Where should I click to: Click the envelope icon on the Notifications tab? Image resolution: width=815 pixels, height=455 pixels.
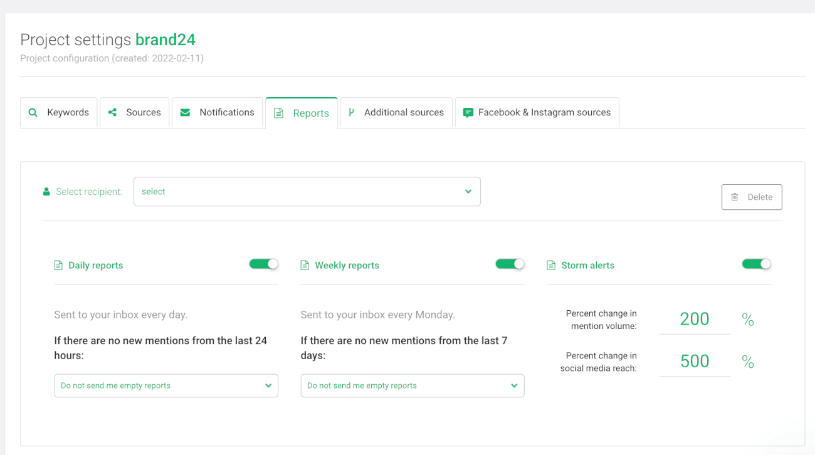184,112
